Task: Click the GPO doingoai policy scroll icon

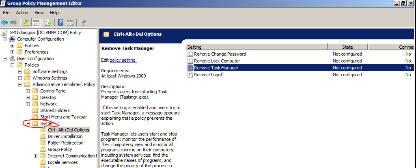Action: click(x=4, y=32)
